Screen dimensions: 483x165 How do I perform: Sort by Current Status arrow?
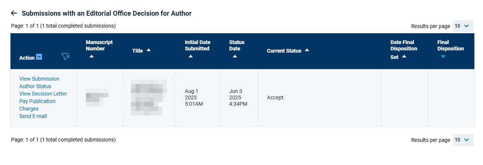coord(307,50)
